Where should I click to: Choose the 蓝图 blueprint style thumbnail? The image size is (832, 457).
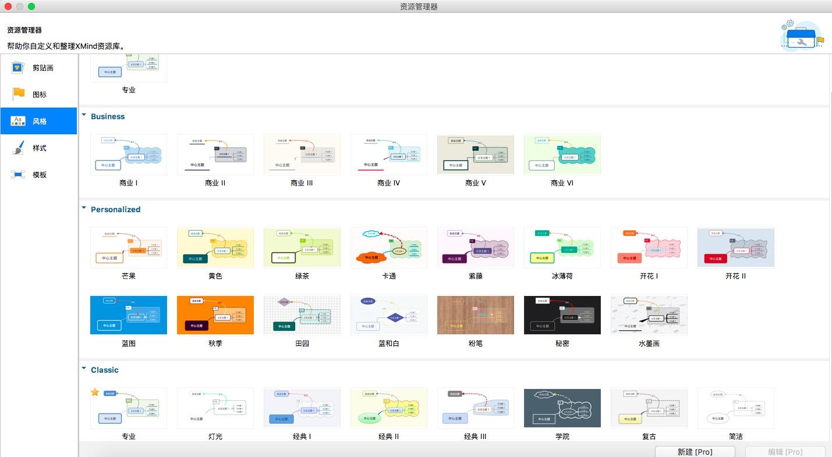(x=129, y=315)
